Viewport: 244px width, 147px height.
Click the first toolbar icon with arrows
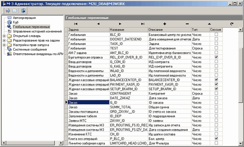click(x=8, y=10)
